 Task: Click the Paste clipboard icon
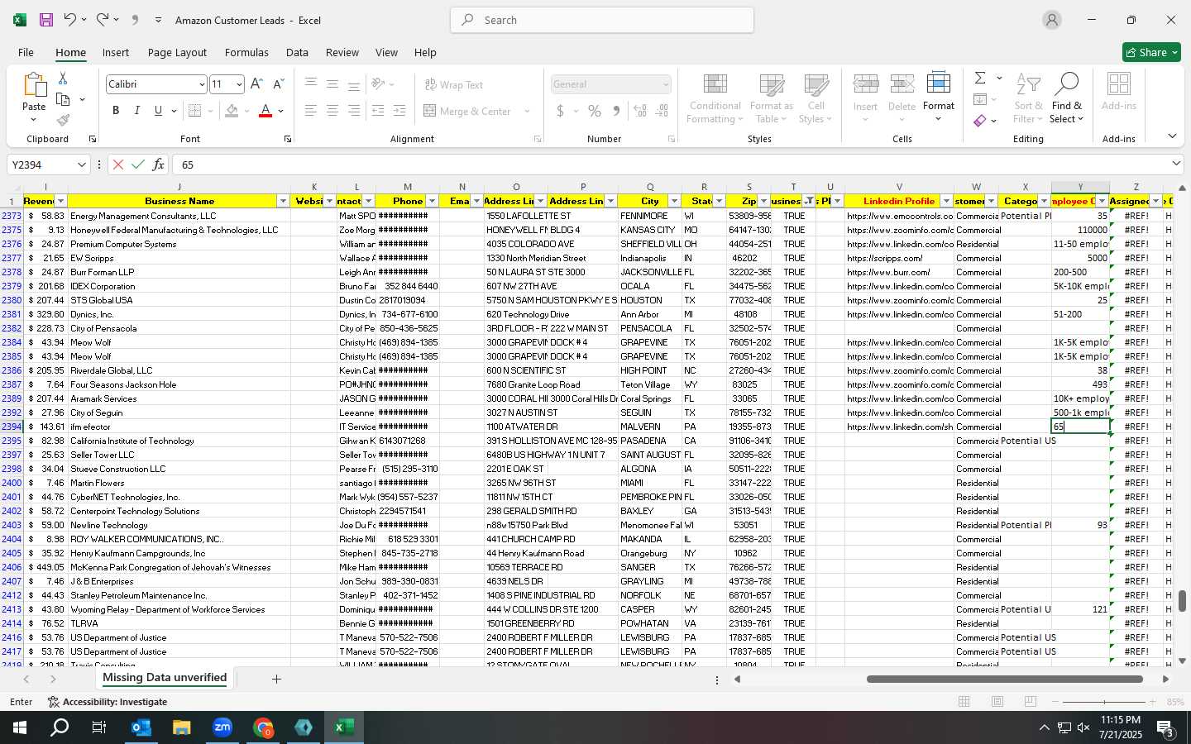click(34, 85)
